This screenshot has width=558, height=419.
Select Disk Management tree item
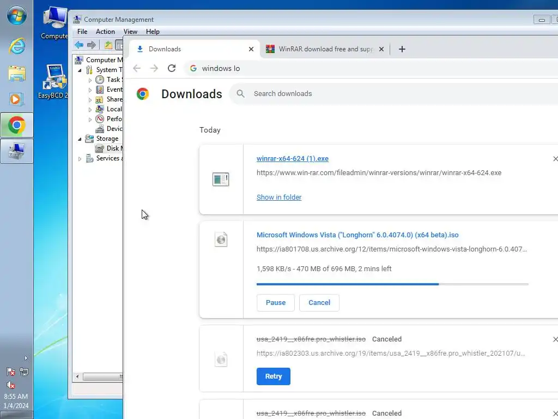pos(109,148)
